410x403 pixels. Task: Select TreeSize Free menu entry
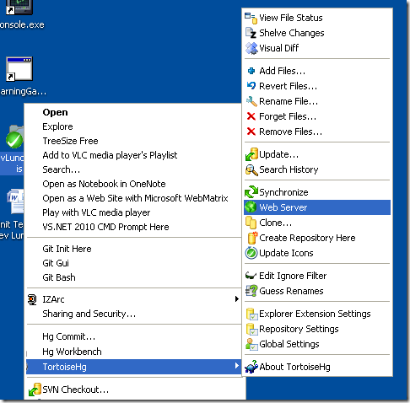[x=70, y=141]
